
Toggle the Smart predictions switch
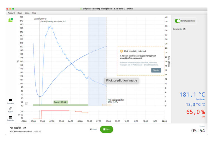click(177, 21)
